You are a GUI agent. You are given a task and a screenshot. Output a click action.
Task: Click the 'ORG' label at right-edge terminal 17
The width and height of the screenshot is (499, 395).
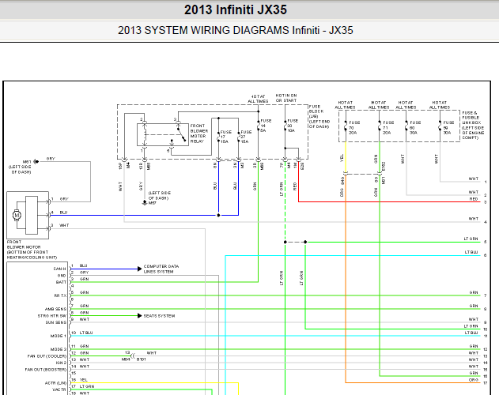click(474, 380)
